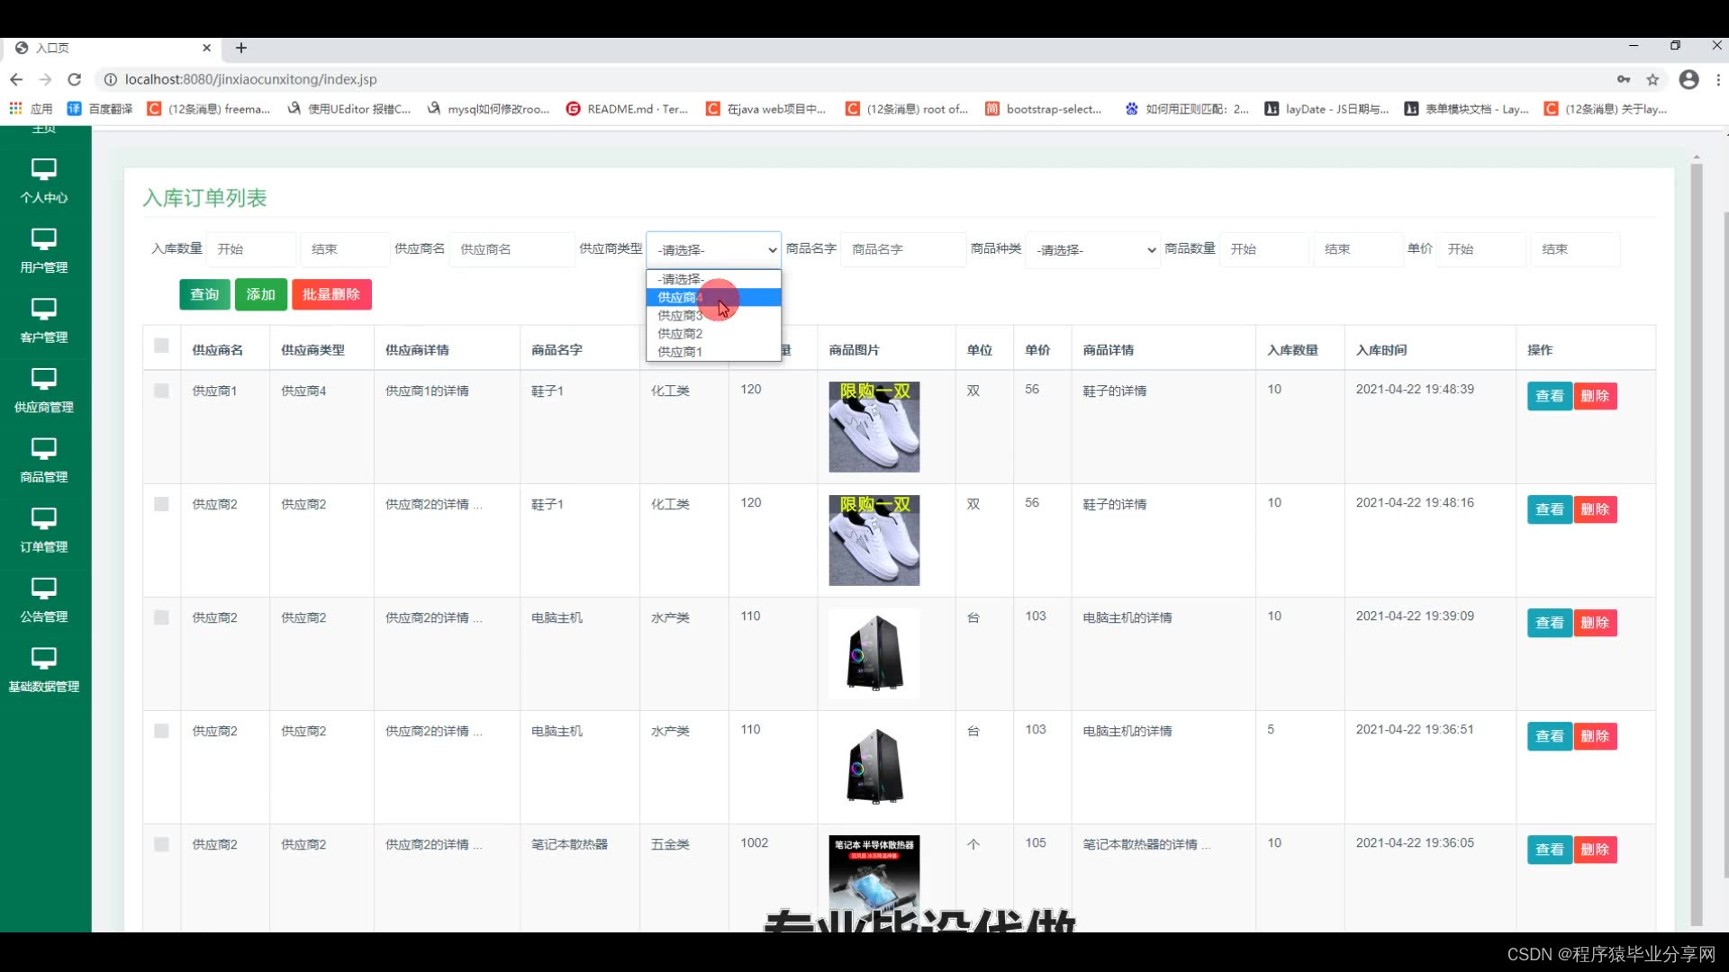Open browser profile avatar icon
Screen dimensions: 1729x972
click(x=1688, y=79)
